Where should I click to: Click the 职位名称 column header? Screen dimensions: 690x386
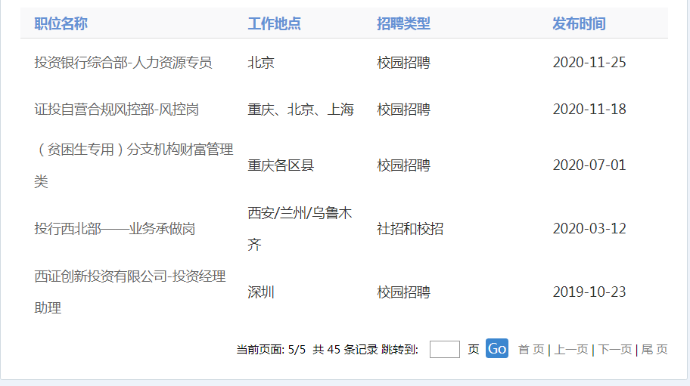pos(61,24)
